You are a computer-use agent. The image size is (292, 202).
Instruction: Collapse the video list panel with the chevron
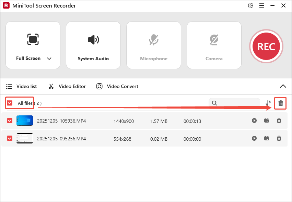point(283,86)
